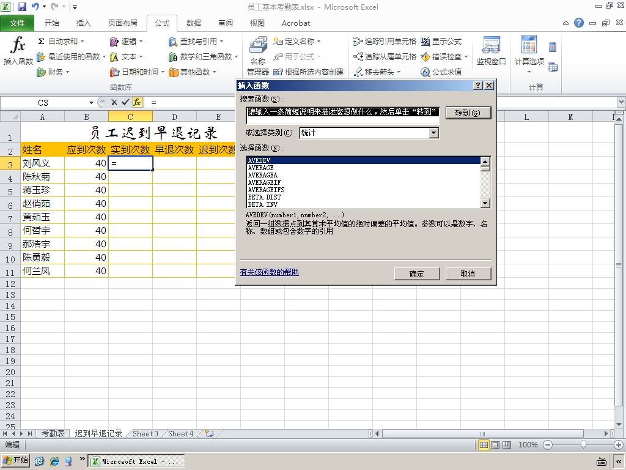
Task: Click the Zoom Out minus button
Action: coord(548,445)
